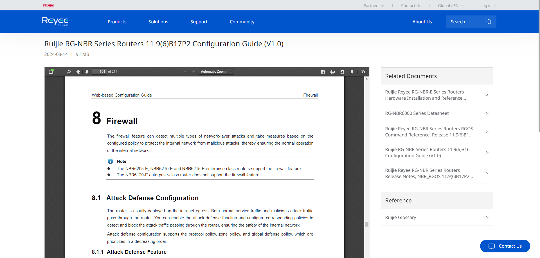Open arrow for Hardware Installation and Reference

click(487, 95)
